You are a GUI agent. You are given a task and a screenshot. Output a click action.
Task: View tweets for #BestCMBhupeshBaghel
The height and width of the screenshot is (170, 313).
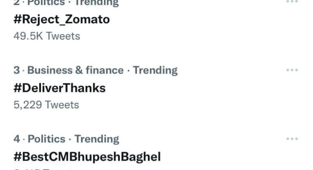(x=87, y=157)
